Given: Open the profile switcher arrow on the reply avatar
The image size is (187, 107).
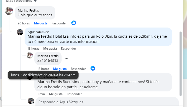Looking at the screenshot, I should [x=33, y=103].
